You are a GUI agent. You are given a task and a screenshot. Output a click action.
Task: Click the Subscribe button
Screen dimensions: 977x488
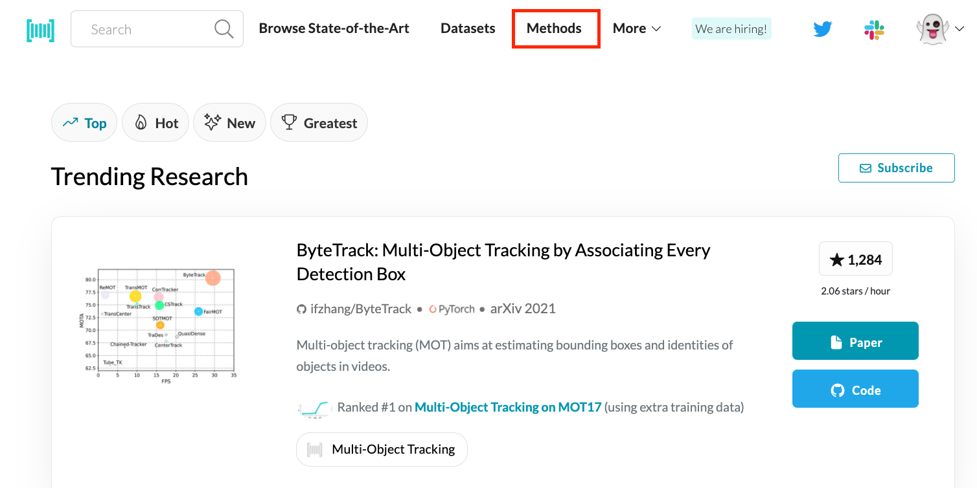896,168
